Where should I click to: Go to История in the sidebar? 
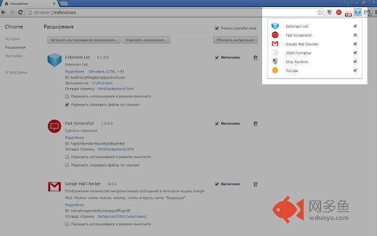(12, 39)
